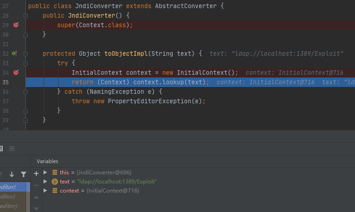Image resolution: width=355 pixels, height=212 pixels.
Task: Expand the 'this' variable node
Action: coord(45,173)
